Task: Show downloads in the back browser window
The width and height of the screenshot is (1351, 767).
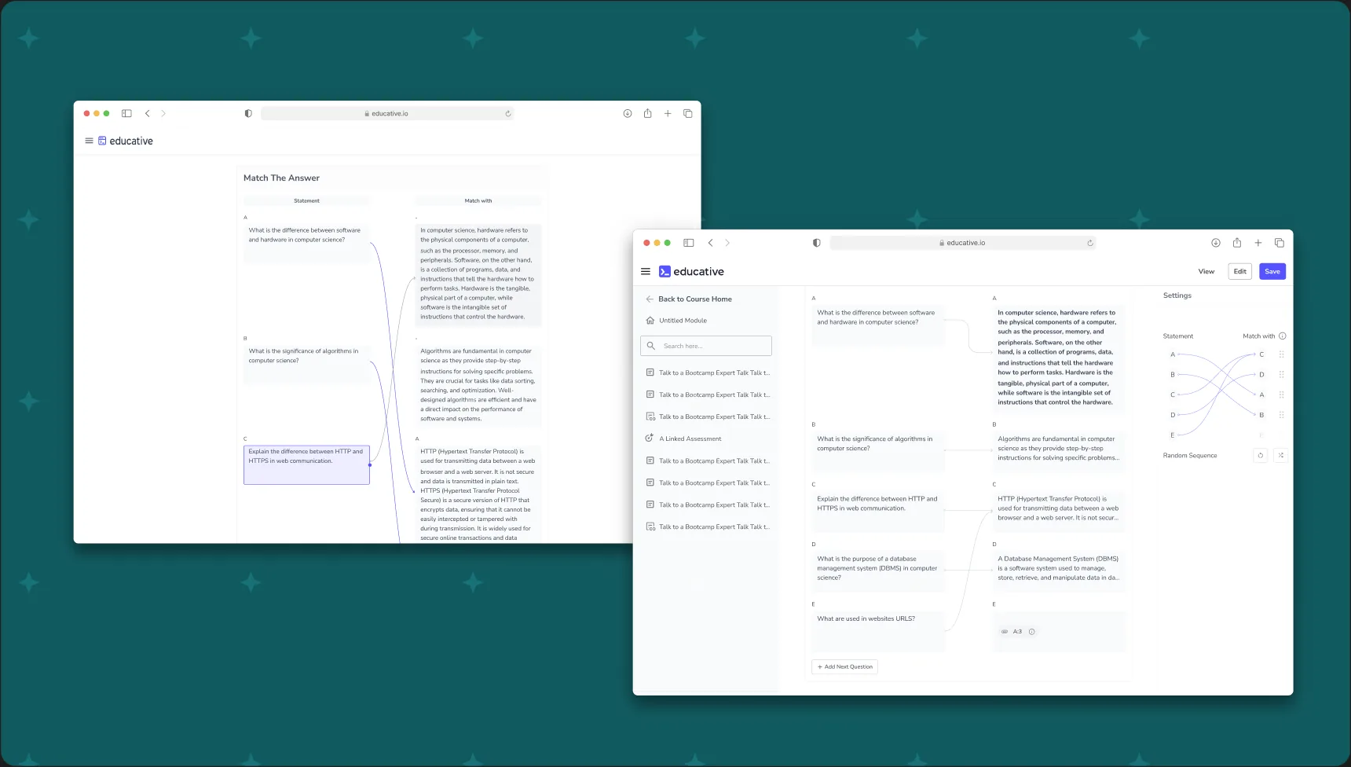Action: pyautogui.click(x=628, y=114)
